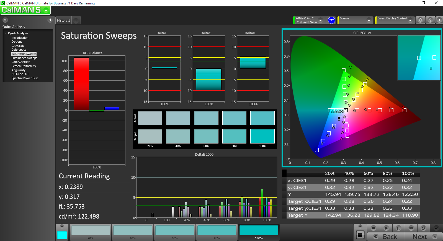Go to the Grayscale page
The height and width of the screenshot is (241, 443).
tap(18, 46)
